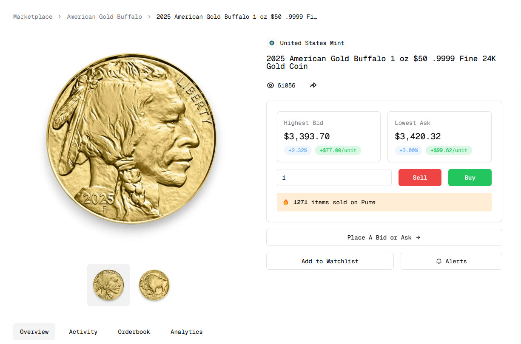Go to Marketplace breadcrumb link

pyautogui.click(x=33, y=17)
